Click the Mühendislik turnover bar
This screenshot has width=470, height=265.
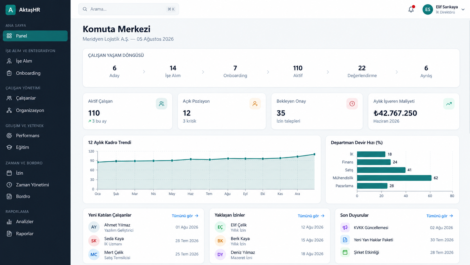[394, 178]
